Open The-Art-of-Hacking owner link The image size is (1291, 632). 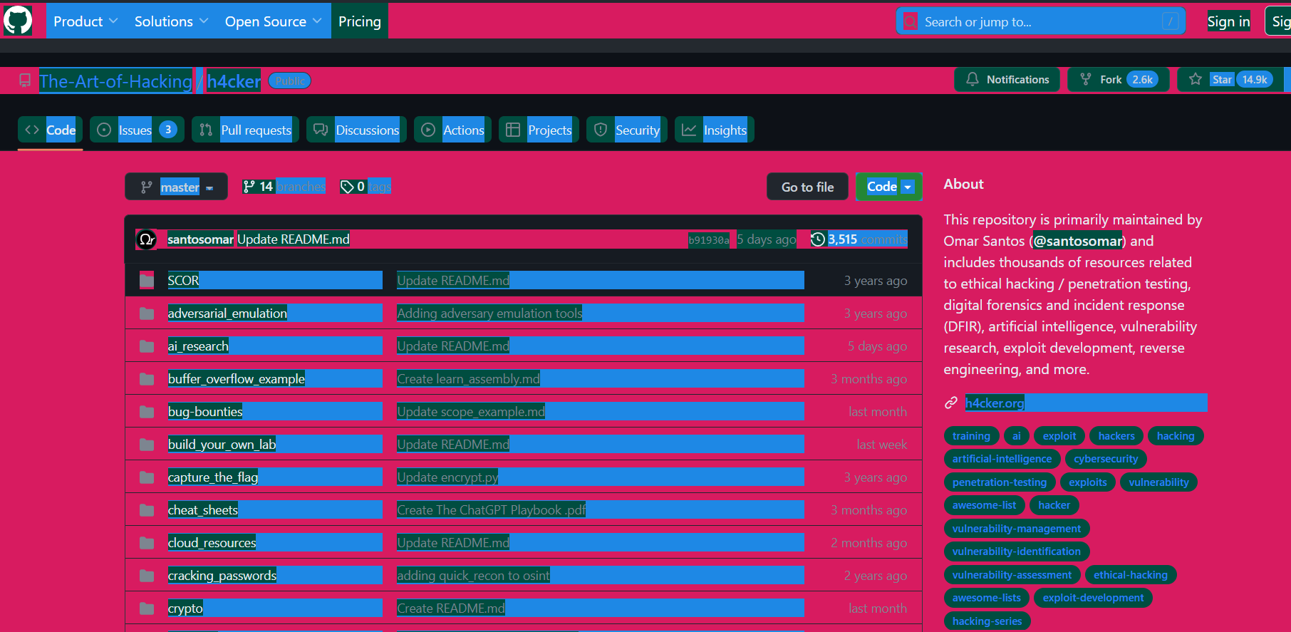click(x=115, y=81)
